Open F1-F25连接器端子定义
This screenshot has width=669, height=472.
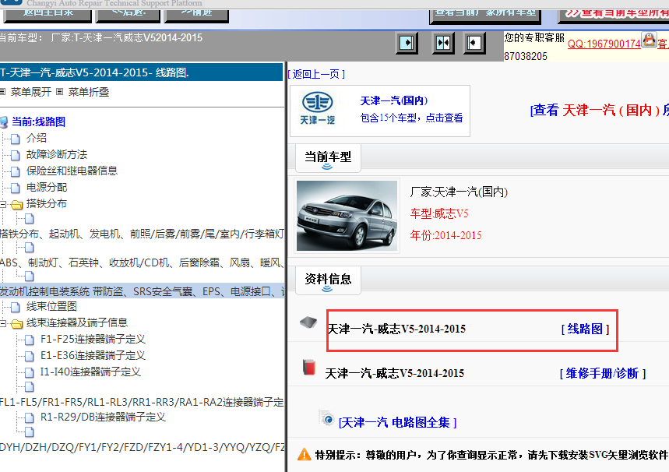click(x=93, y=340)
